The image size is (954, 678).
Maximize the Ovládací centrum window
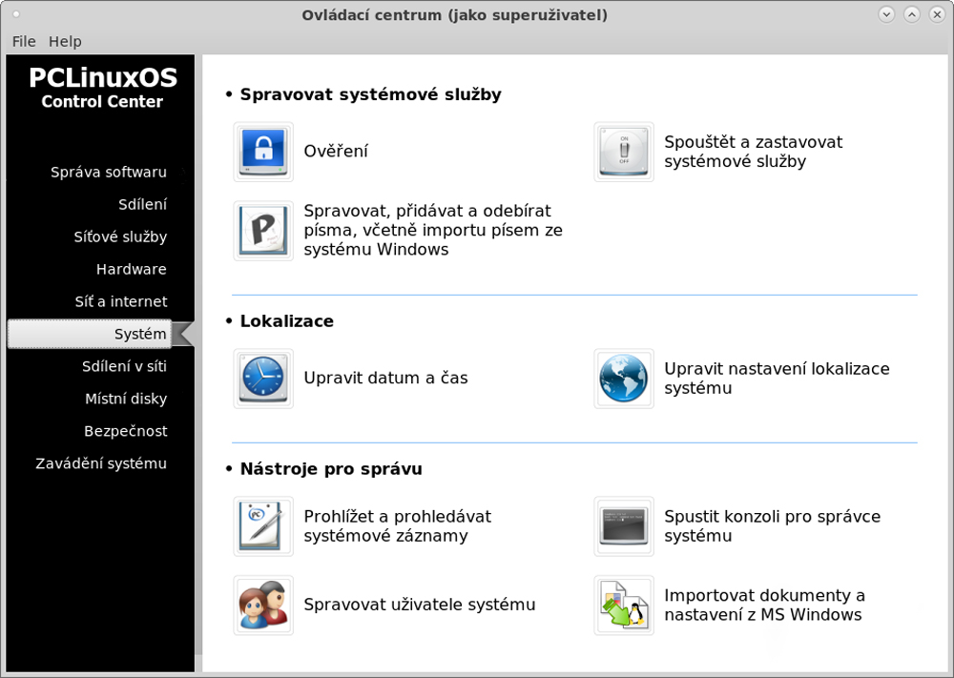coord(911,14)
